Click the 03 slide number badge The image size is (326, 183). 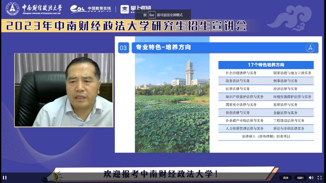tap(123, 48)
